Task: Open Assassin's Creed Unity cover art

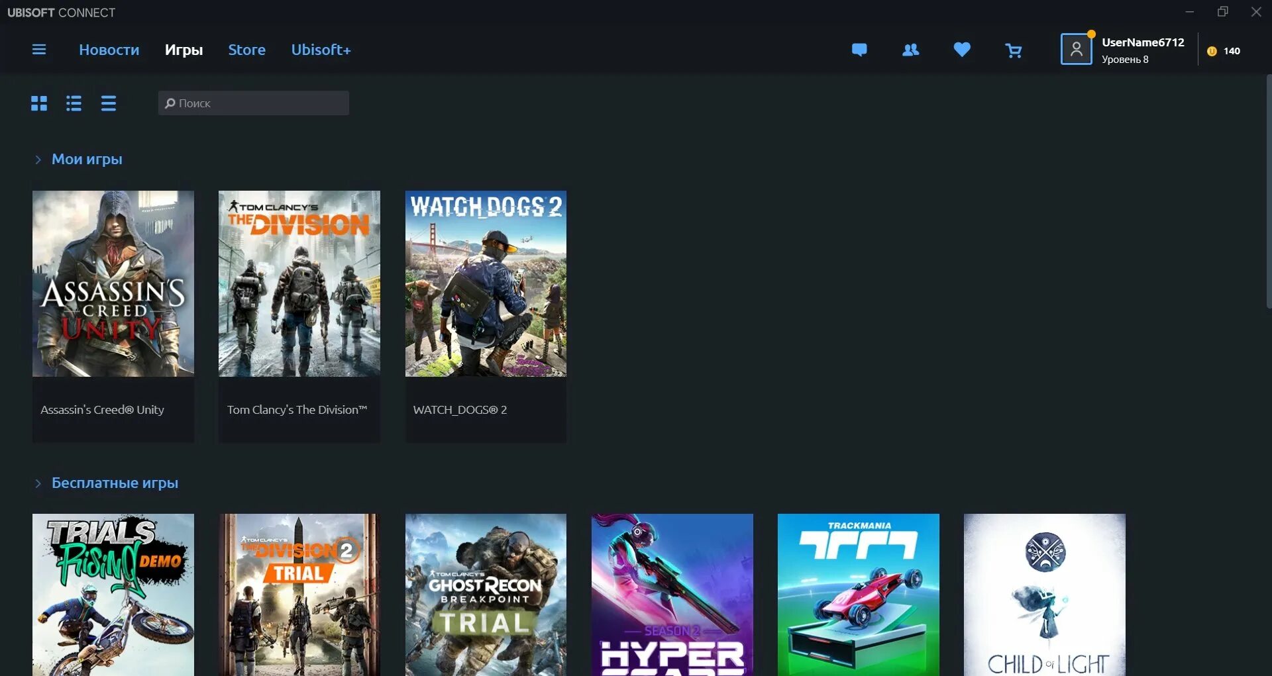Action: point(113,284)
